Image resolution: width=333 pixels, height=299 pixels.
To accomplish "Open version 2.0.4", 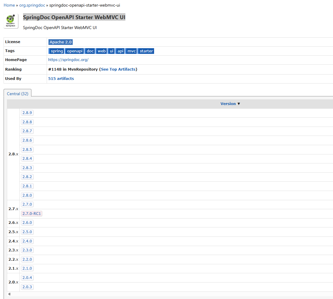I will [27, 278].
